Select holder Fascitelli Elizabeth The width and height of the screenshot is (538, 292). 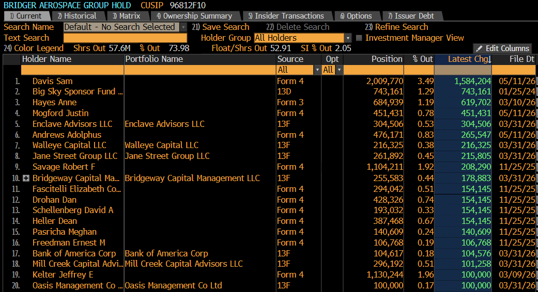[x=77, y=189]
